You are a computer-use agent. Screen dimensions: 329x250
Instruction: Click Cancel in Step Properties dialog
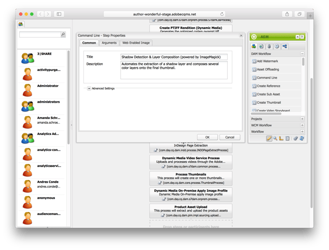coord(230,137)
